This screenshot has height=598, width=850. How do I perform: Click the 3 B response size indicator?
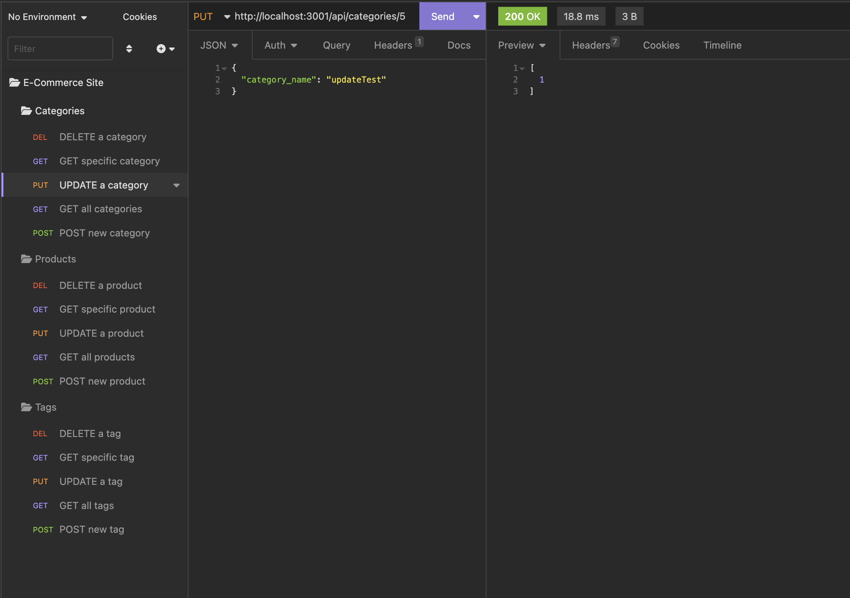[x=629, y=16]
